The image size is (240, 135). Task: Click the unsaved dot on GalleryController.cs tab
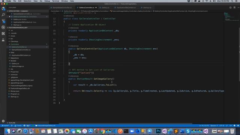click(x=96, y=7)
